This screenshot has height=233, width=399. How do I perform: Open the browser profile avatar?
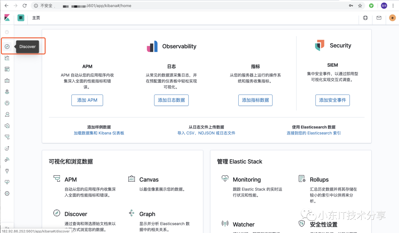384,6
